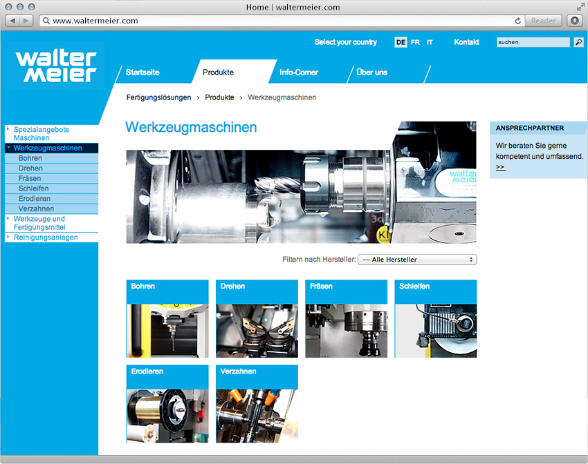Click the >> link under Ansprechpartner
Image resolution: width=588 pixels, height=464 pixels.
pos(501,167)
